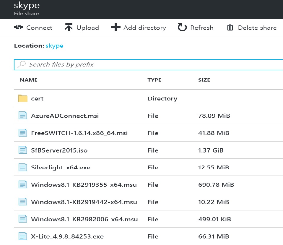283x245 pixels.
Task: Click file icon beside Windows8.1-KB2919442-x64.msu
Action: click(23, 202)
